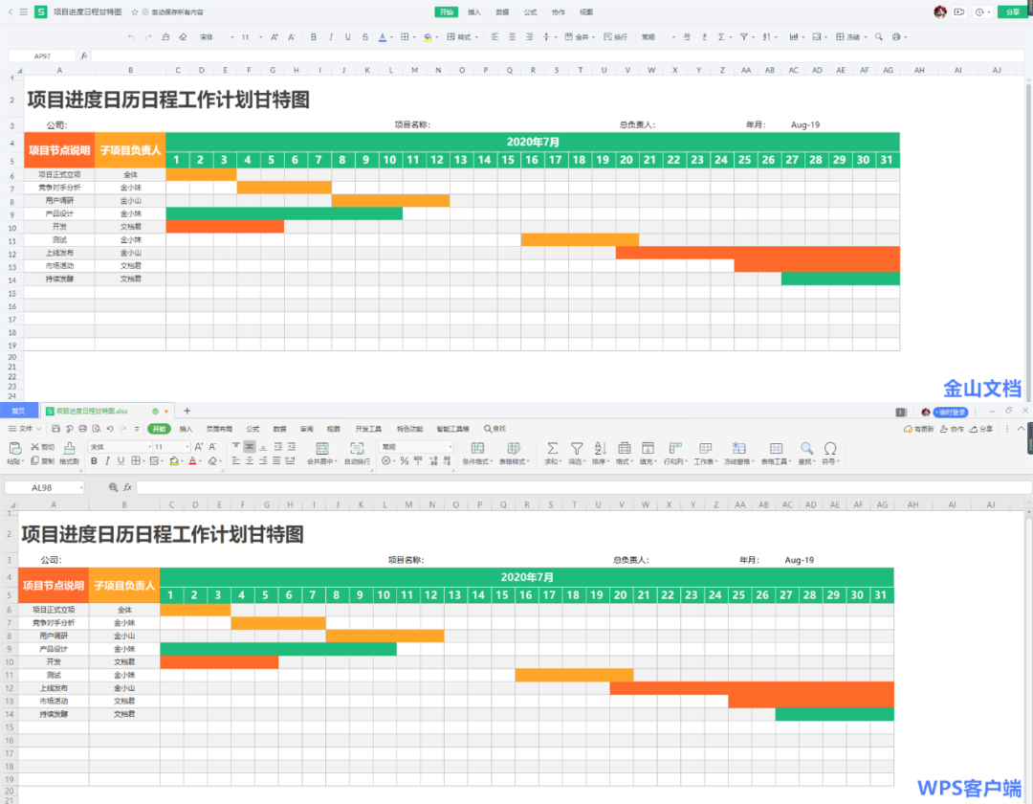Image resolution: width=1033 pixels, height=804 pixels.
Task: Click the formula bar input in WPS client
Action: point(583,488)
